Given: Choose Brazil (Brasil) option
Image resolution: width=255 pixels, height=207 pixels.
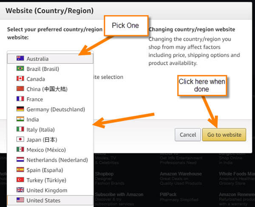Looking at the screenshot, I should tap(50, 69).
